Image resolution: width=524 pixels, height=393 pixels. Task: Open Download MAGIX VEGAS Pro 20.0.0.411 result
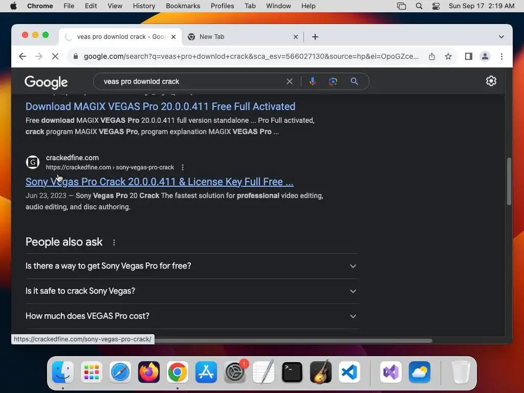[160, 106]
